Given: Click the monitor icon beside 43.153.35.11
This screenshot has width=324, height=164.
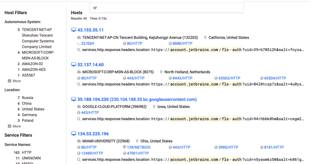Looking at the screenshot, I should click(x=74, y=30).
